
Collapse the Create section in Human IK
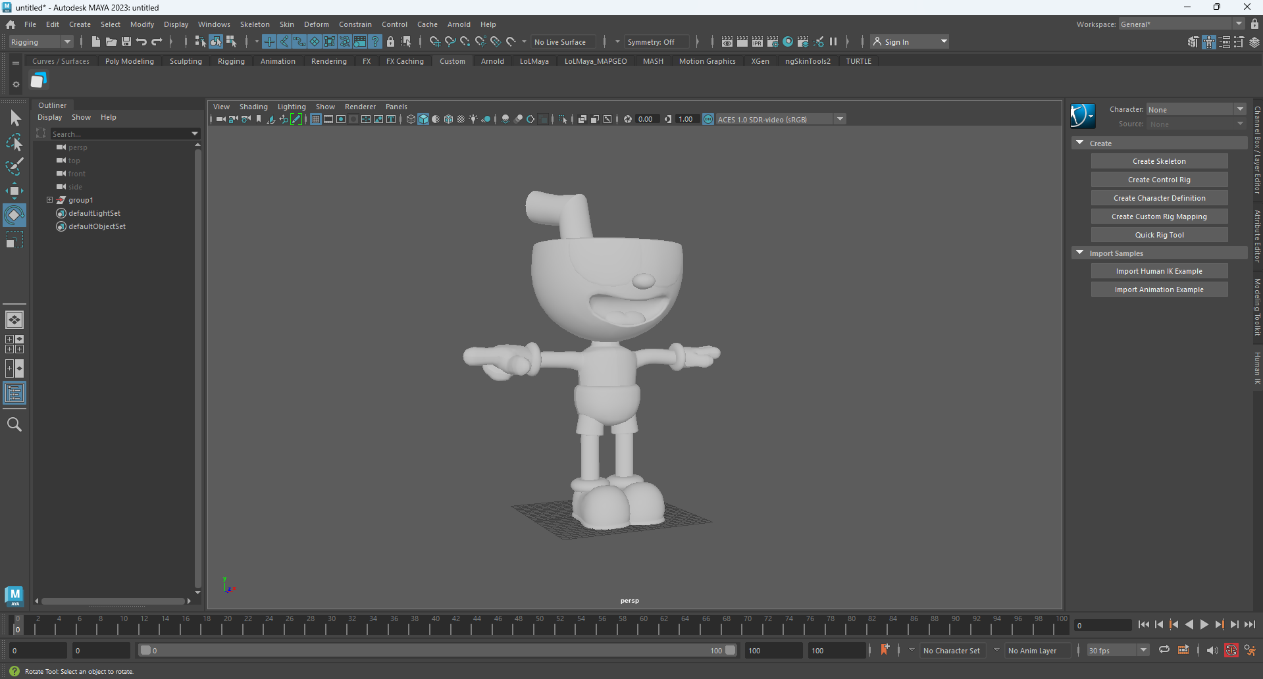point(1080,143)
